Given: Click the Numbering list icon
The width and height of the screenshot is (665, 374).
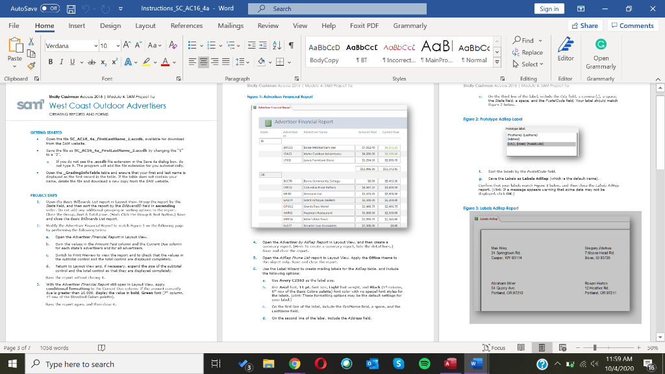Looking at the screenshot, I should pyautogui.click(x=211, y=45).
